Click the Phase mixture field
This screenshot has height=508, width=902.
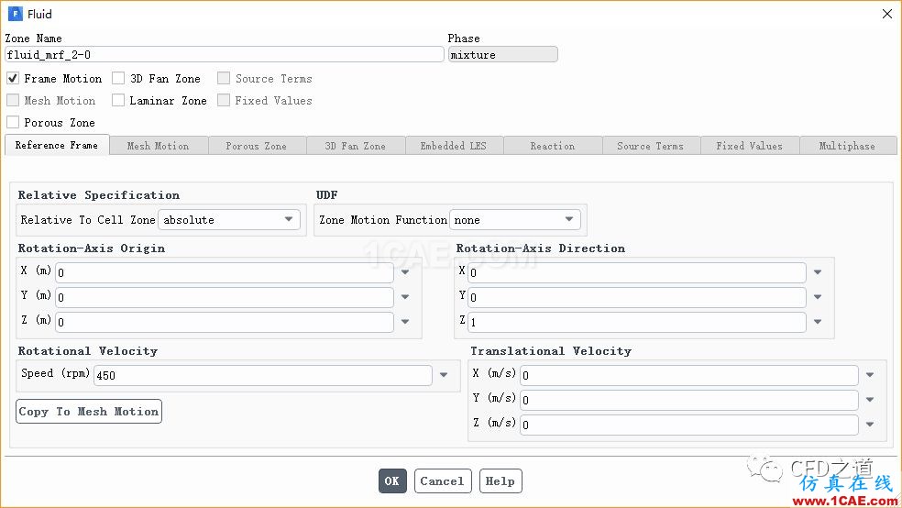502,55
